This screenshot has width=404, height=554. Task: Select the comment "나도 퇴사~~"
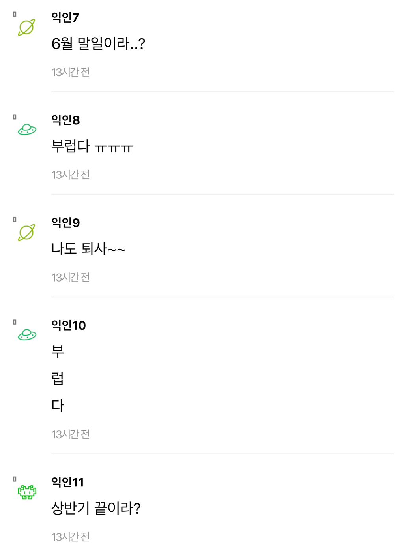click(x=88, y=249)
